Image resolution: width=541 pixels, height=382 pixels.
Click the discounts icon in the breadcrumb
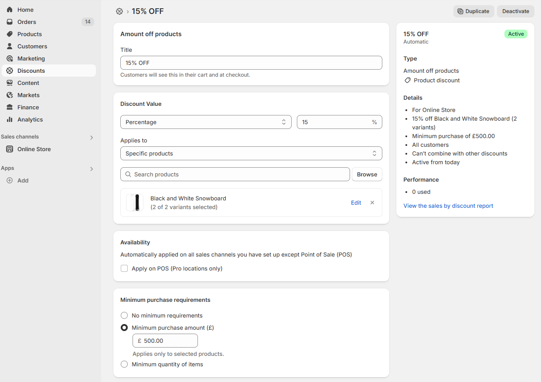pyautogui.click(x=119, y=11)
